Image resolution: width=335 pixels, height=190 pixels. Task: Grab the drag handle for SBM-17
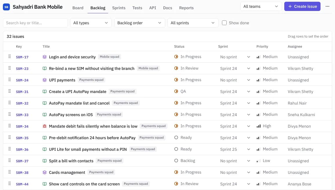pos(9,57)
